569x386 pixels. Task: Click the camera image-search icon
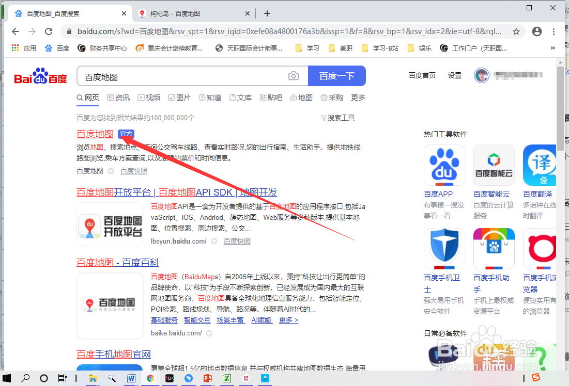(293, 76)
